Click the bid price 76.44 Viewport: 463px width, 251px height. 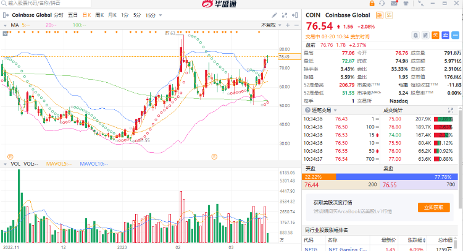pyautogui.click(x=312, y=185)
